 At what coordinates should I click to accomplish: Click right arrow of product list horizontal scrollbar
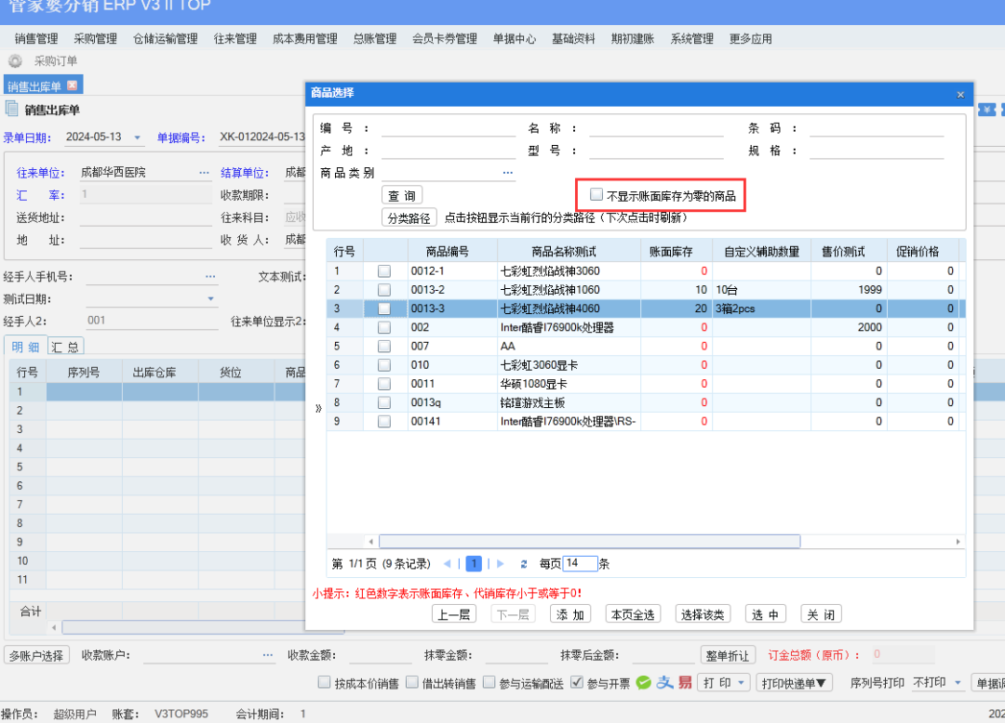point(958,542)
